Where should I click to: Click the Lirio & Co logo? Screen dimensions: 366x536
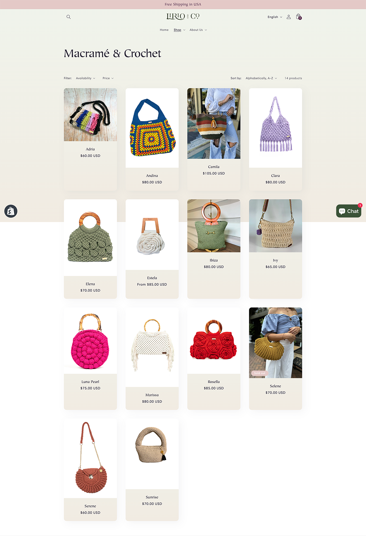[x=183, y=16]
